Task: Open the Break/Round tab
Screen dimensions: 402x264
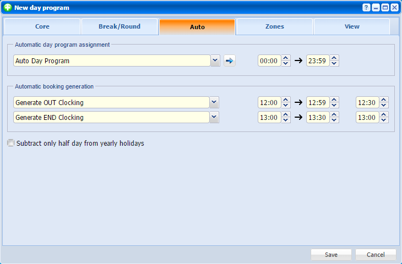Action: 119,26
